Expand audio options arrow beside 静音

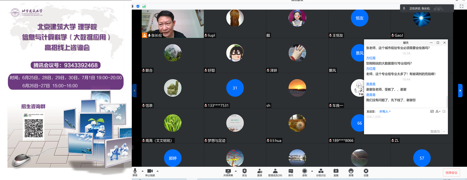(x=142, y=171)
